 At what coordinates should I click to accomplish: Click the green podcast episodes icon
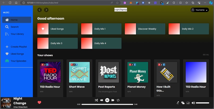pyautogui.click(x=7, y=61)
